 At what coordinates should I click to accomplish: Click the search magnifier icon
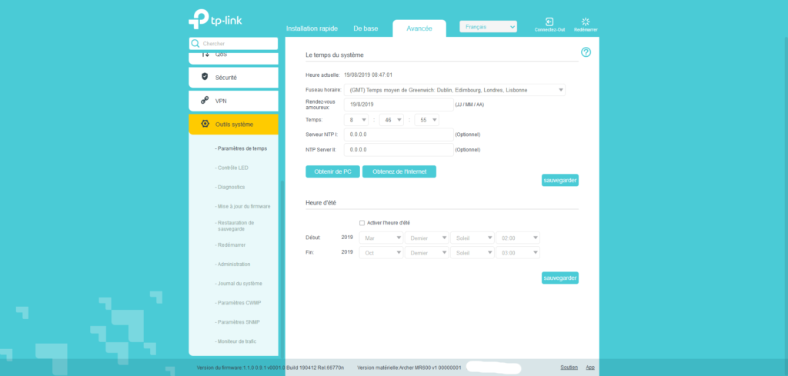click(195, 44)
